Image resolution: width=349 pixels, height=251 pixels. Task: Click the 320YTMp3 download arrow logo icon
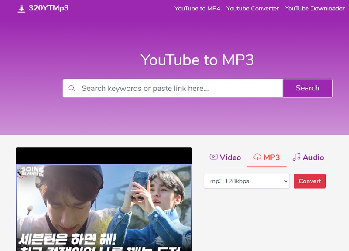tap(21, 9)
